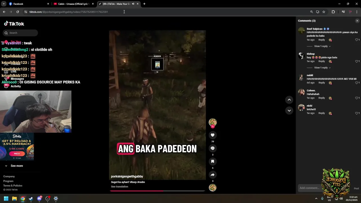Open porksinigangwithgabby profile name
This screenshot has width=361, height=203.
pos(127,176)
